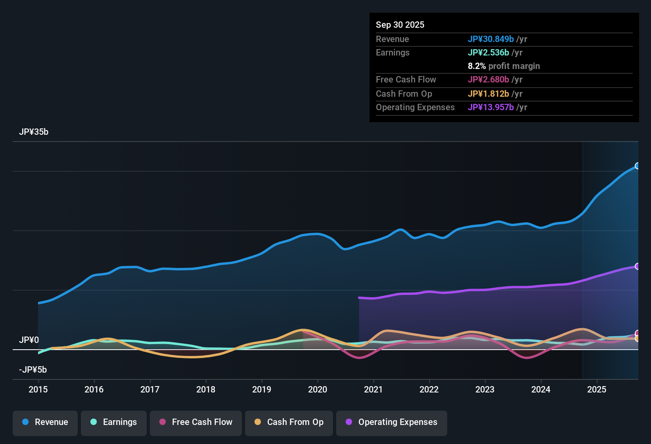Toggle the Earnings series visibility
651x444 pixels.
coord(113,422)
